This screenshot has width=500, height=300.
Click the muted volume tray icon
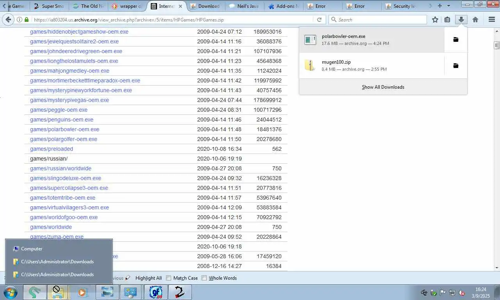pyautogui.click(x=461, y=293)
